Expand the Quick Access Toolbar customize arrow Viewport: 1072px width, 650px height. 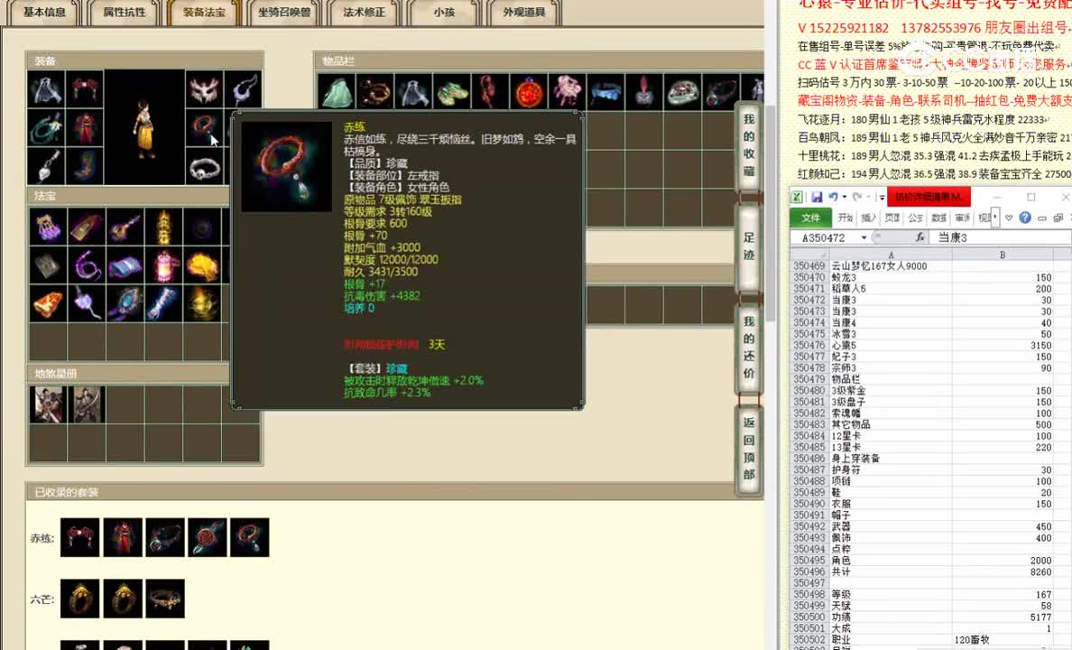point(880,197)
